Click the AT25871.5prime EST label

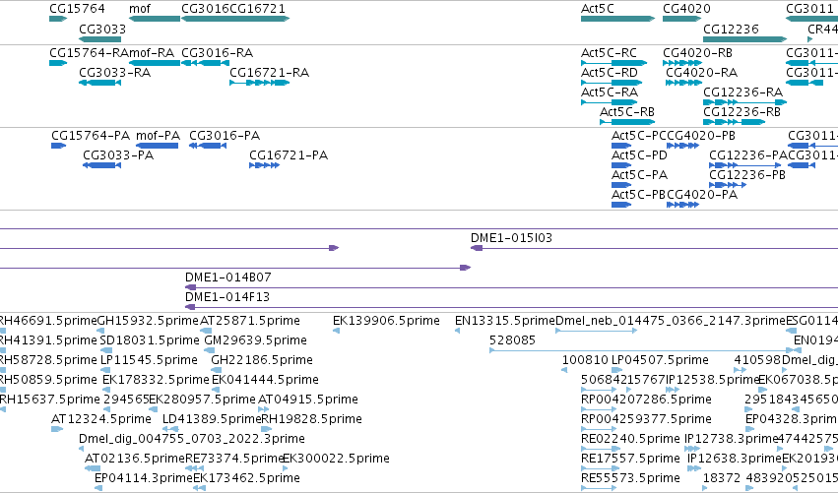[250, 321]
